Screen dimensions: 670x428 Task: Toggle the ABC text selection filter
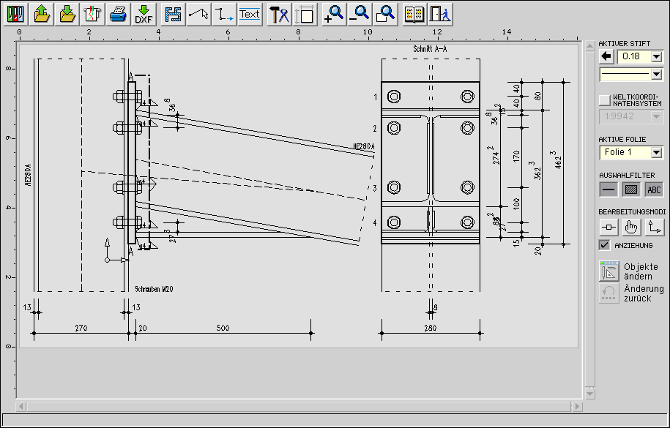point(653,189)
